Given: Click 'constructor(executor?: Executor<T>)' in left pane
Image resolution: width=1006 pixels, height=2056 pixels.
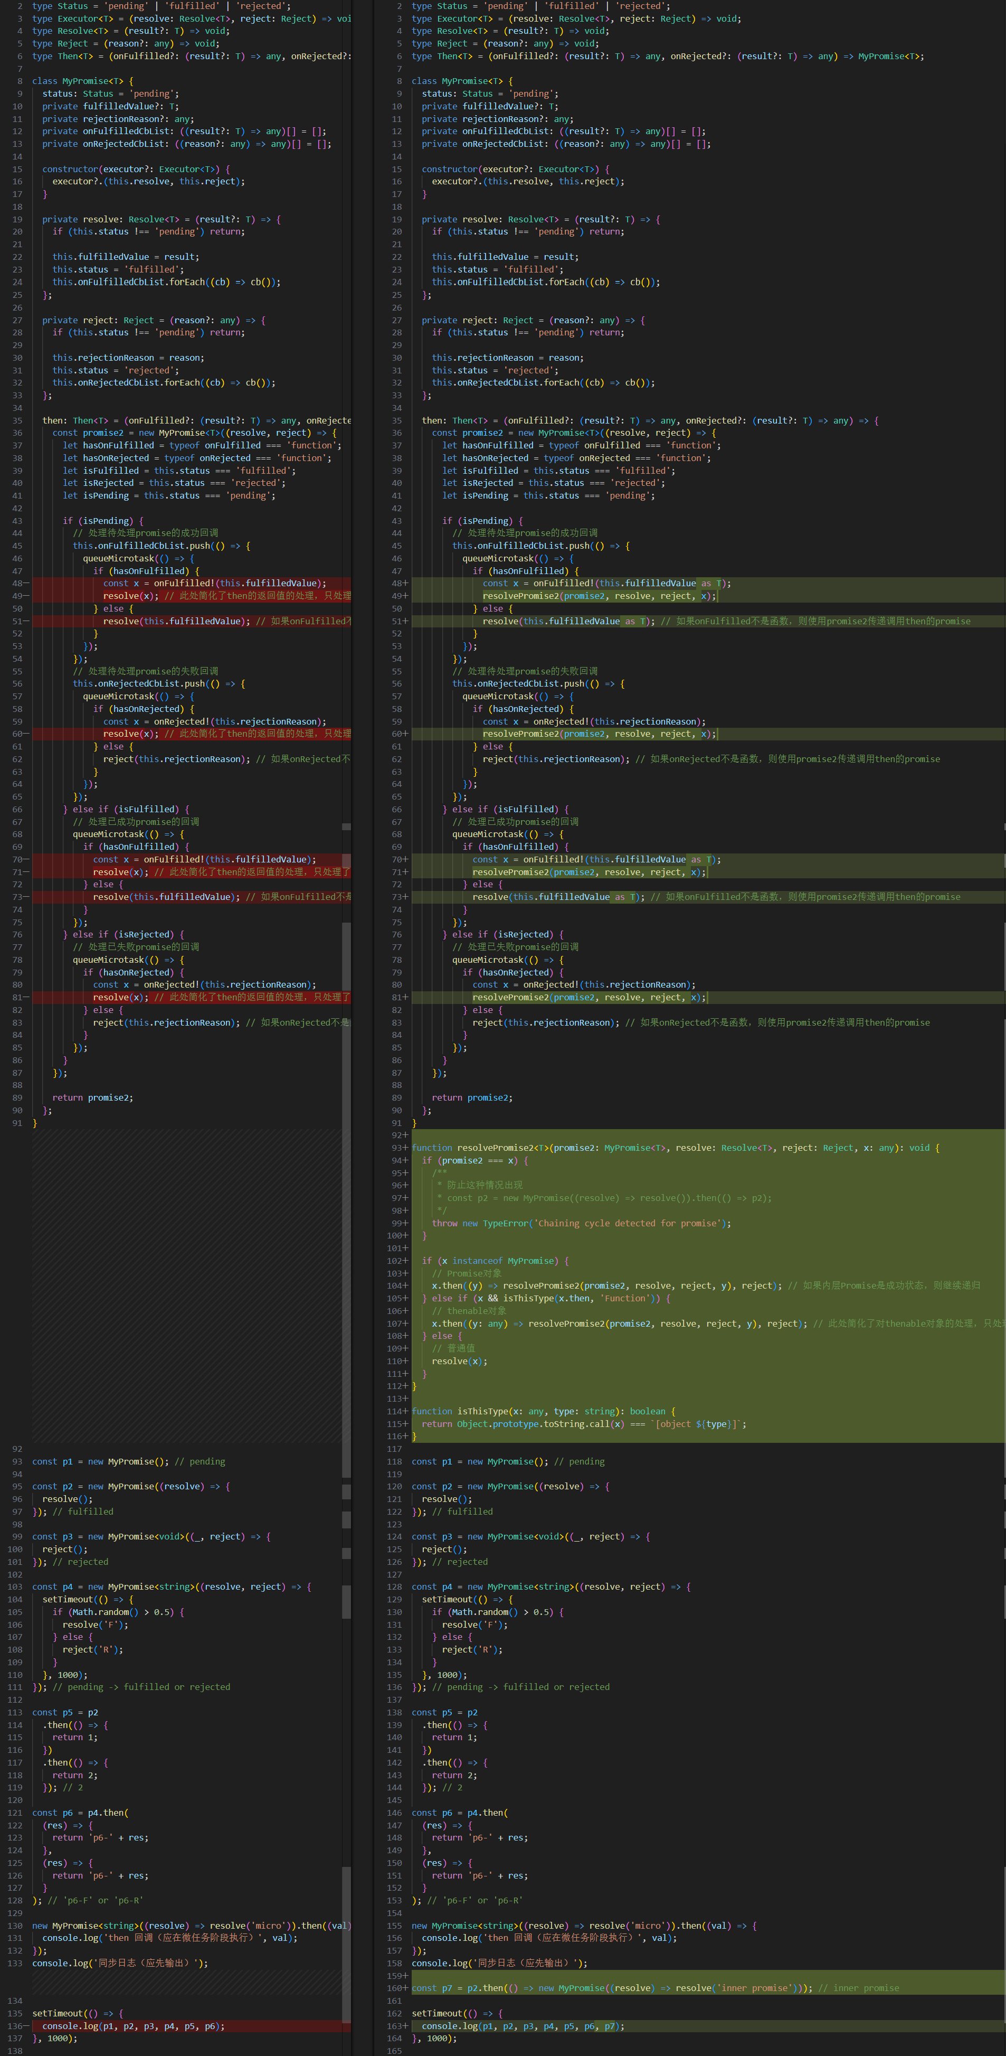Looking at the screenshot, I should pyautogui.click(x=136, y=168).
